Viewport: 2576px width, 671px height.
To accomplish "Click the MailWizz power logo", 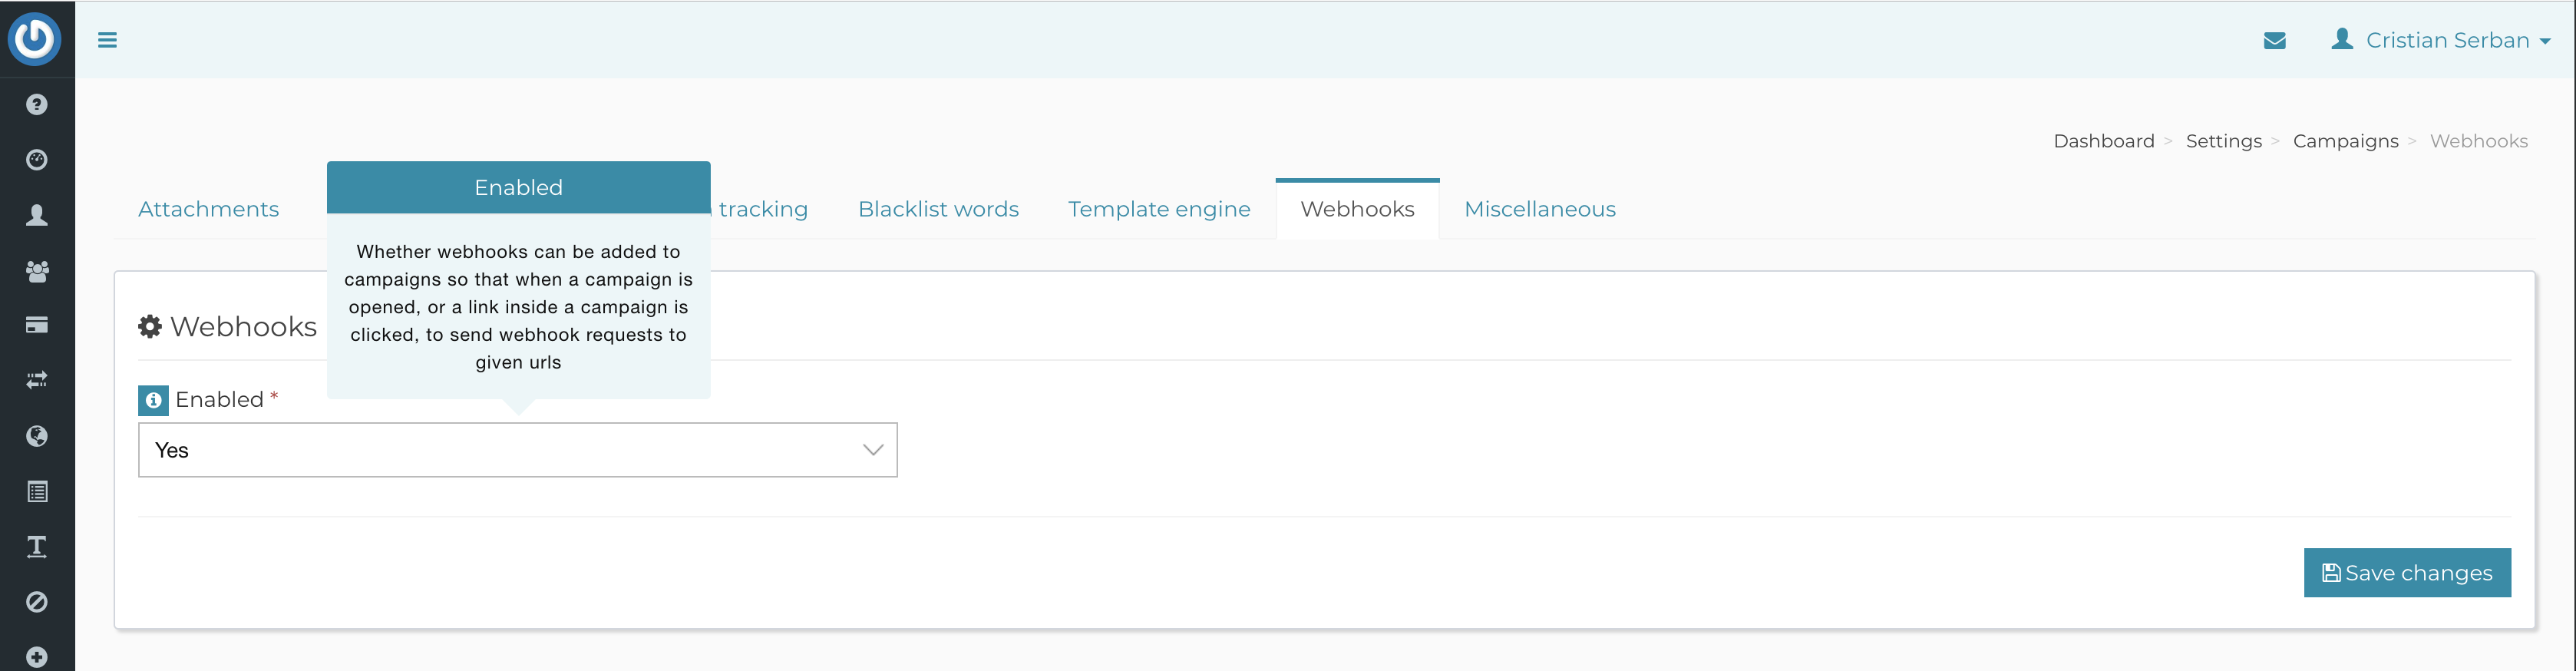I will (x=35, y=38).
